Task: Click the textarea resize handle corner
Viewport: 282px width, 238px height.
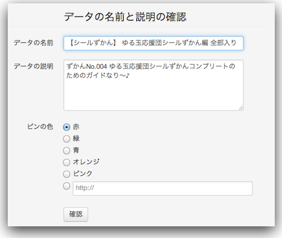Action: pos(241,108)
